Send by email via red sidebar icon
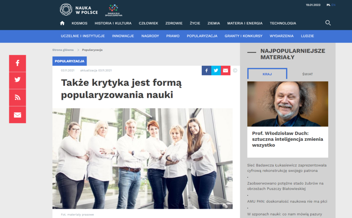 point(18,115)
